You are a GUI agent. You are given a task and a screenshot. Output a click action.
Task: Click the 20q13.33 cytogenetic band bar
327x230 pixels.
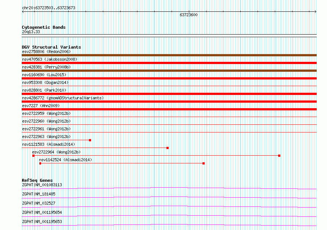pyautogui.click(x=169, y=36)
